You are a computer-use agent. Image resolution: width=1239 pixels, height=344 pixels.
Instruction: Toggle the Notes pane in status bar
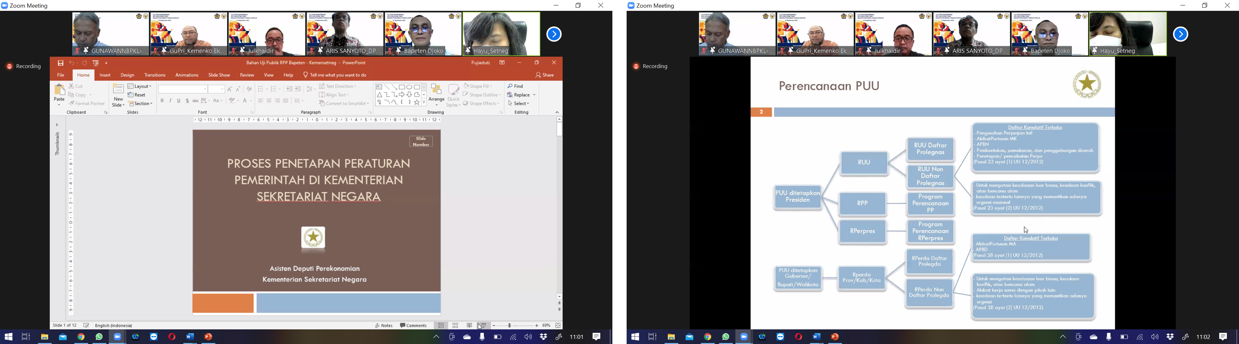pos(384,326)
